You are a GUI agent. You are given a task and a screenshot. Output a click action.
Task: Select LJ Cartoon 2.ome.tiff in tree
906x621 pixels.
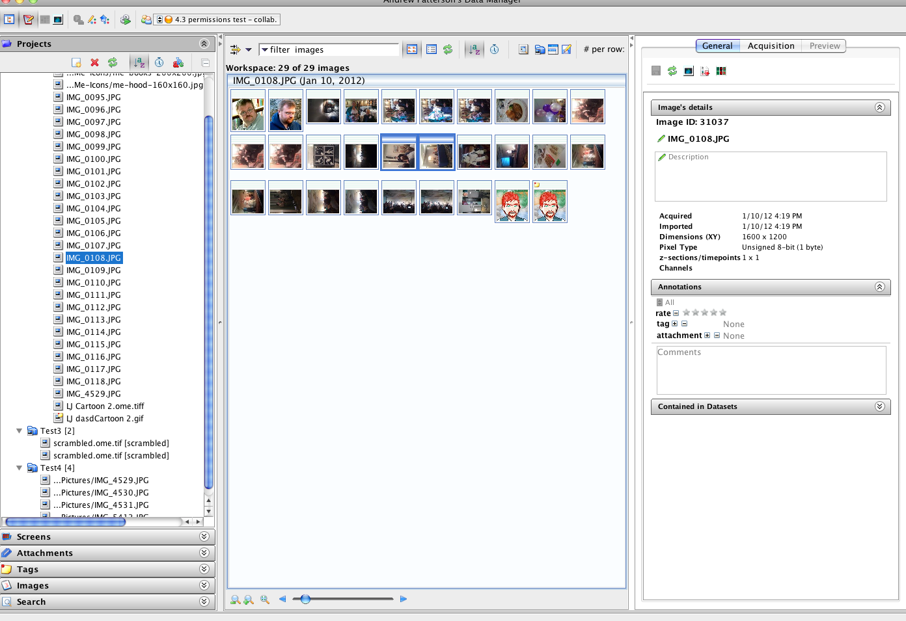105,406
